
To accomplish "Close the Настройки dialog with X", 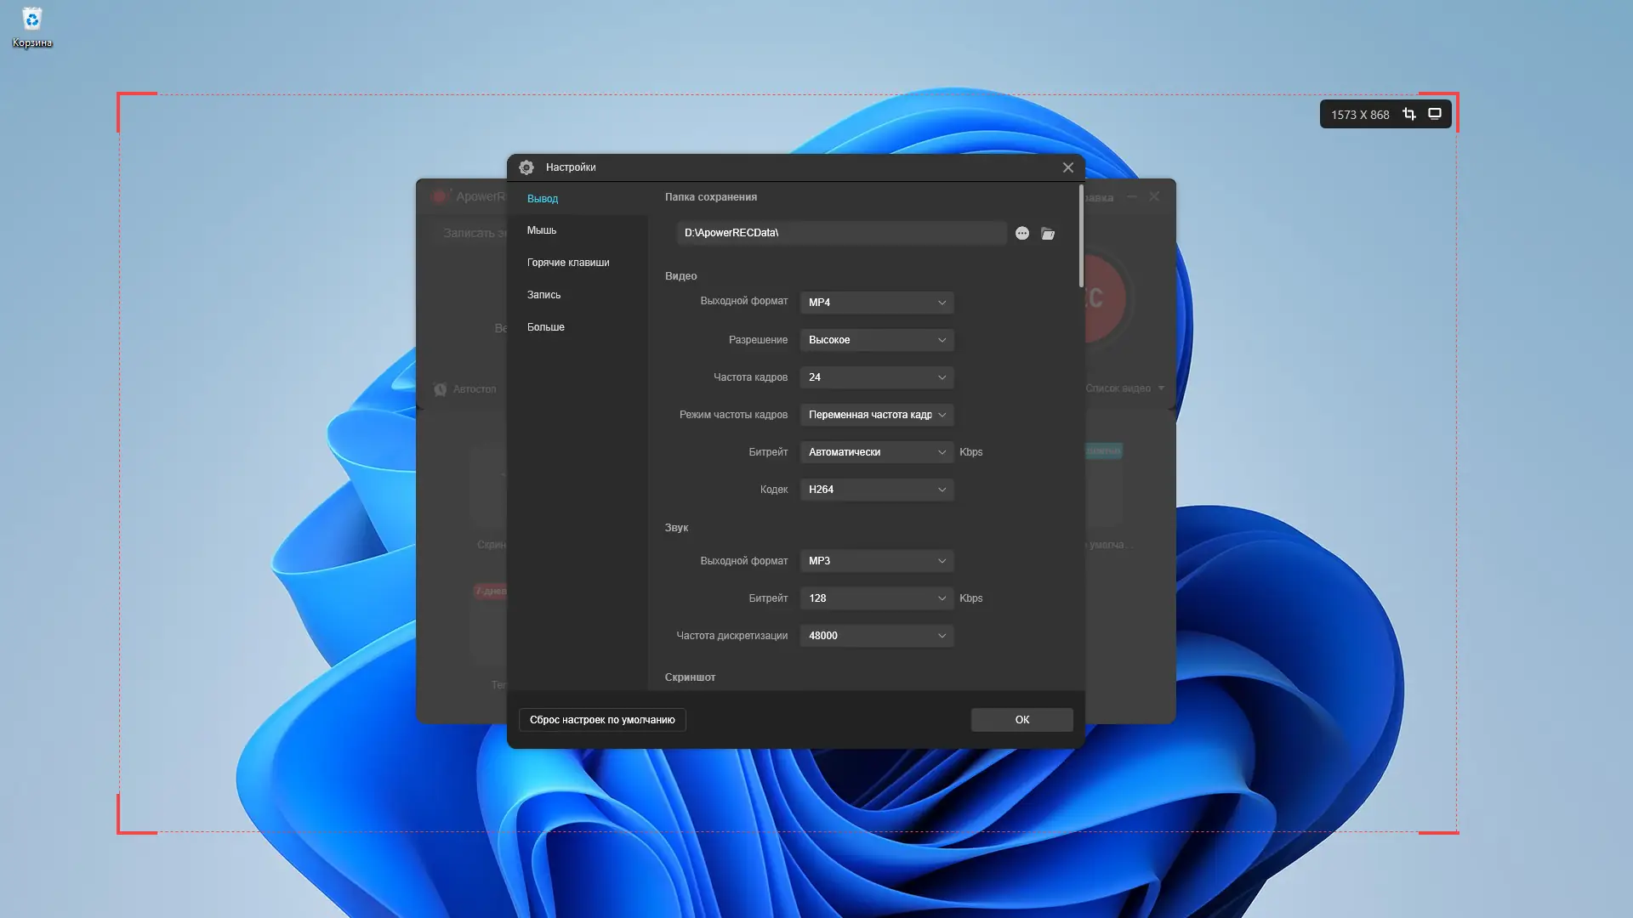I will (x=1068, y=167).
